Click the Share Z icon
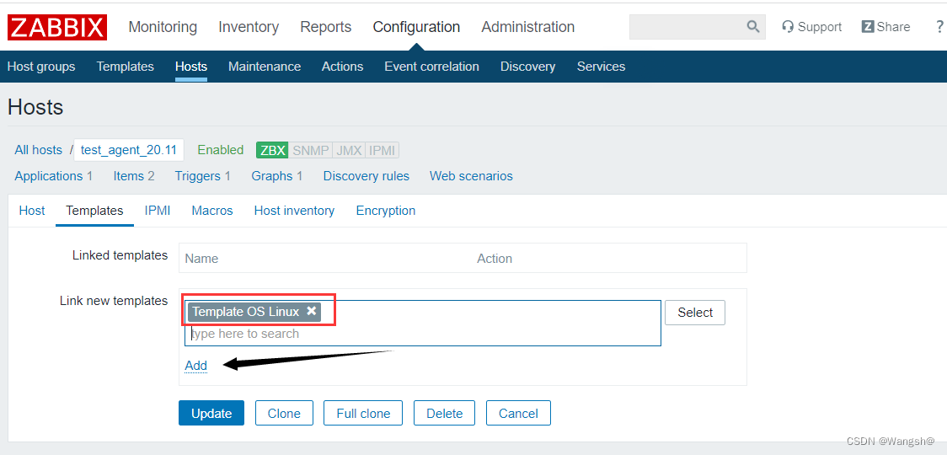The height and width of the screenshot is (455, 947). pos(868,27)
